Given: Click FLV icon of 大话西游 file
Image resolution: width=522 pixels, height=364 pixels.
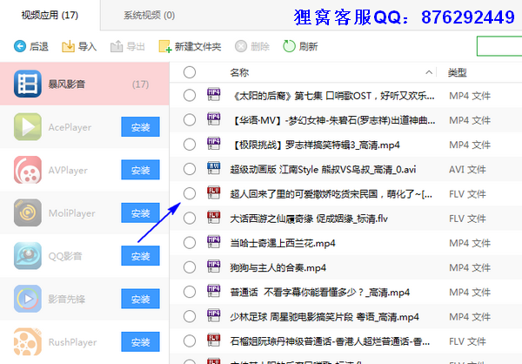Looking at the screenshot, I should [x=214, y=218].
